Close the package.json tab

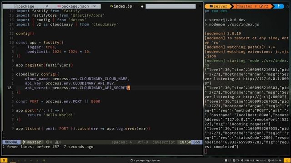pyautogui.click(x=95, y=6)
